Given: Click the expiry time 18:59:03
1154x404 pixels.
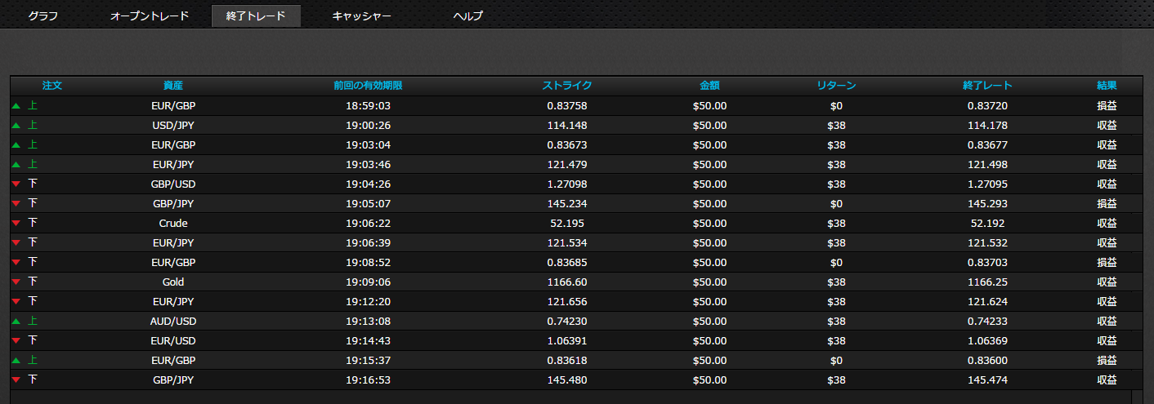Looking at the screenshot, I should tap(368, 106).
